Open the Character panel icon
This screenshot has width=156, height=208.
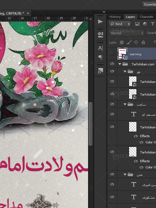point(100,48)
